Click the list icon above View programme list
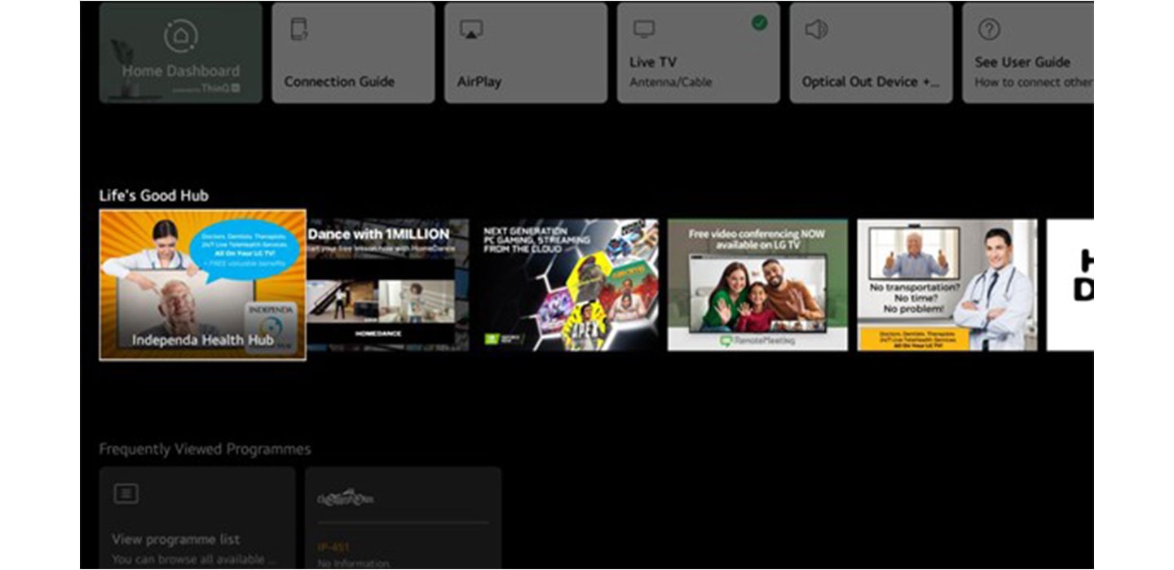Image resolution: width=1174 pixels, height=570 pixels. click(x=126, y=493)
